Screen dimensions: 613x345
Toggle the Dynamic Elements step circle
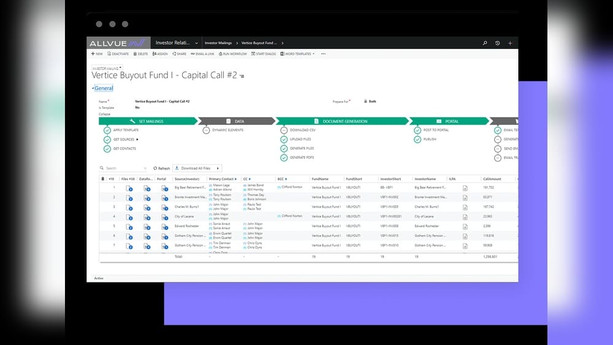[x=206, y=130]
